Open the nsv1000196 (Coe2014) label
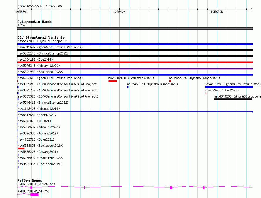Viewport: 261px width, 198px height. point(35,59)
